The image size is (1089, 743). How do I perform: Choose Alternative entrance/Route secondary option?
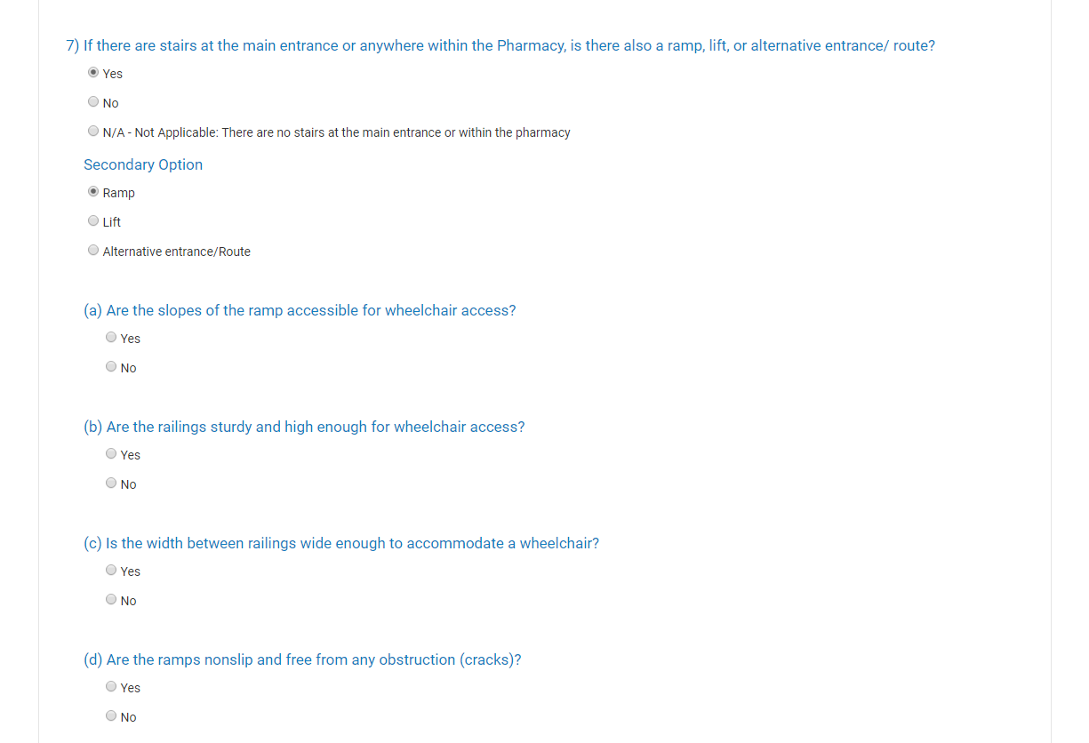coord(93,251)
